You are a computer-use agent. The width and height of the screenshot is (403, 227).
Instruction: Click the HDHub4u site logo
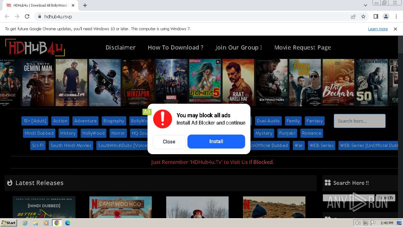(x=35, y=48)
